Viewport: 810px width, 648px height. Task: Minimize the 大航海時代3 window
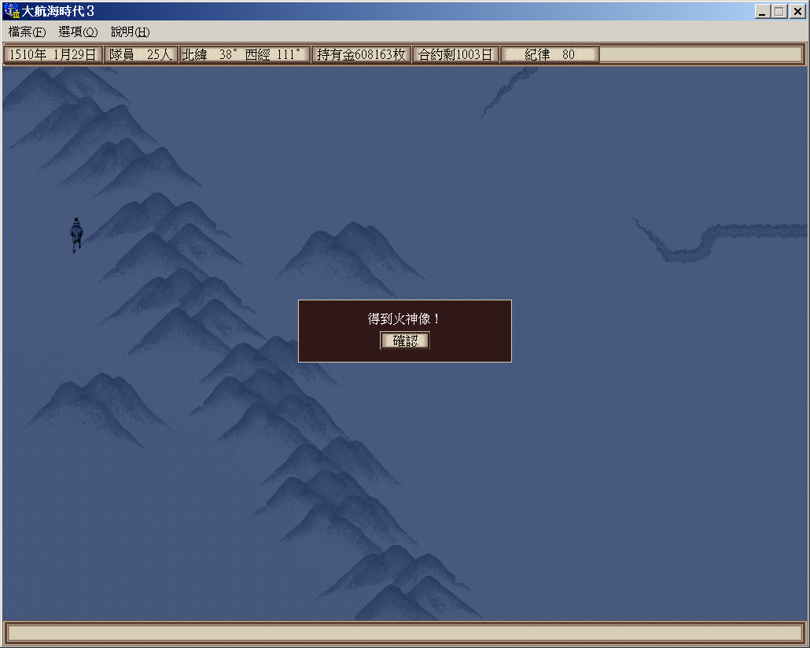[763, 12]
